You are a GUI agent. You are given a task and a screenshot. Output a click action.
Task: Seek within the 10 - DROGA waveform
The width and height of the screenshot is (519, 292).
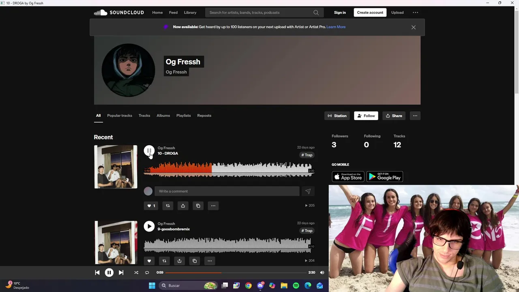coord(228,170)
